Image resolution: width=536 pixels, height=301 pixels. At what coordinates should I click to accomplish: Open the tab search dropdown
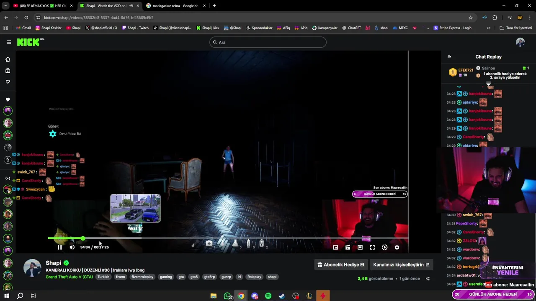click(5, 6)
